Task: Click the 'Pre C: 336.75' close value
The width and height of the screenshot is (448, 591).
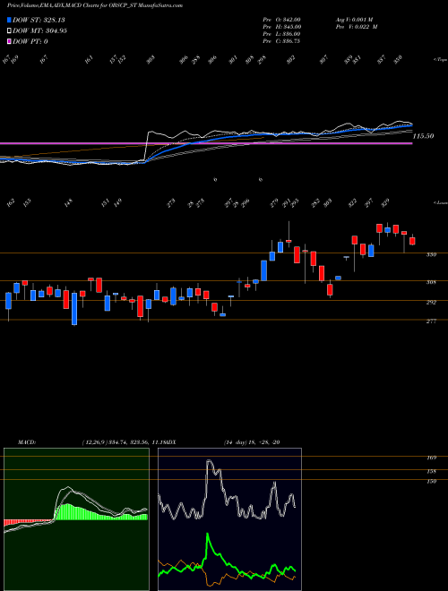Action: coord(281,41)
